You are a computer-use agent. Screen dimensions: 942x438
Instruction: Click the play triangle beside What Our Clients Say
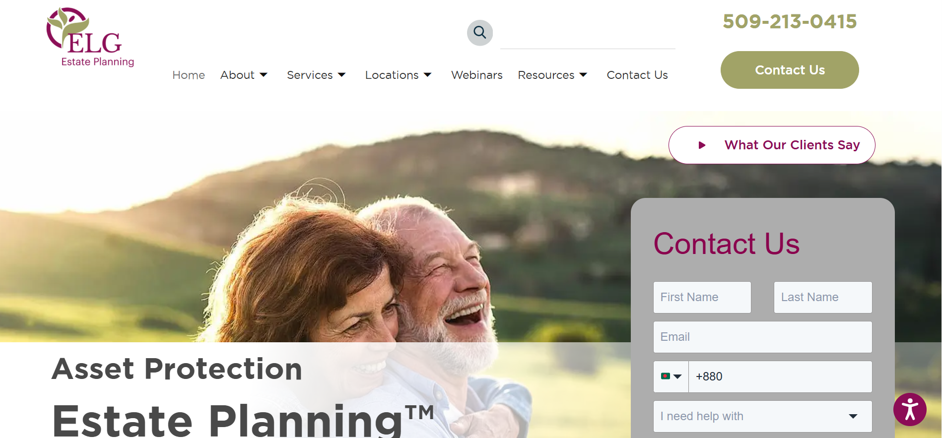pyautogui.click(x=702, y=145)
